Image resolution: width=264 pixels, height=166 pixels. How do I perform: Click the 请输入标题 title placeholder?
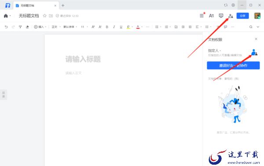point(83,59)
